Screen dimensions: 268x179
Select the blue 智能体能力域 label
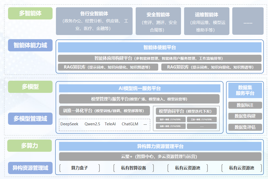(x=30, y=45)
